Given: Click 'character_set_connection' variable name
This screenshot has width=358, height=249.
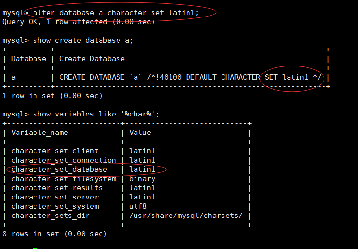Looking at the screenshot, I should 64,160.
